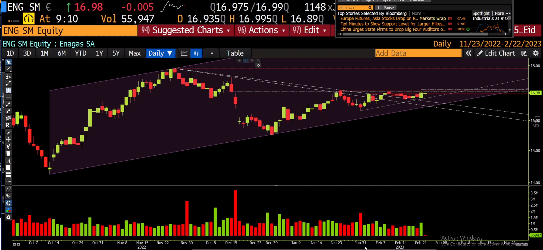Viewport: 543px width, 250px height.
Task: Collapse panel with double chevron button
Action: tap(468, 53)
